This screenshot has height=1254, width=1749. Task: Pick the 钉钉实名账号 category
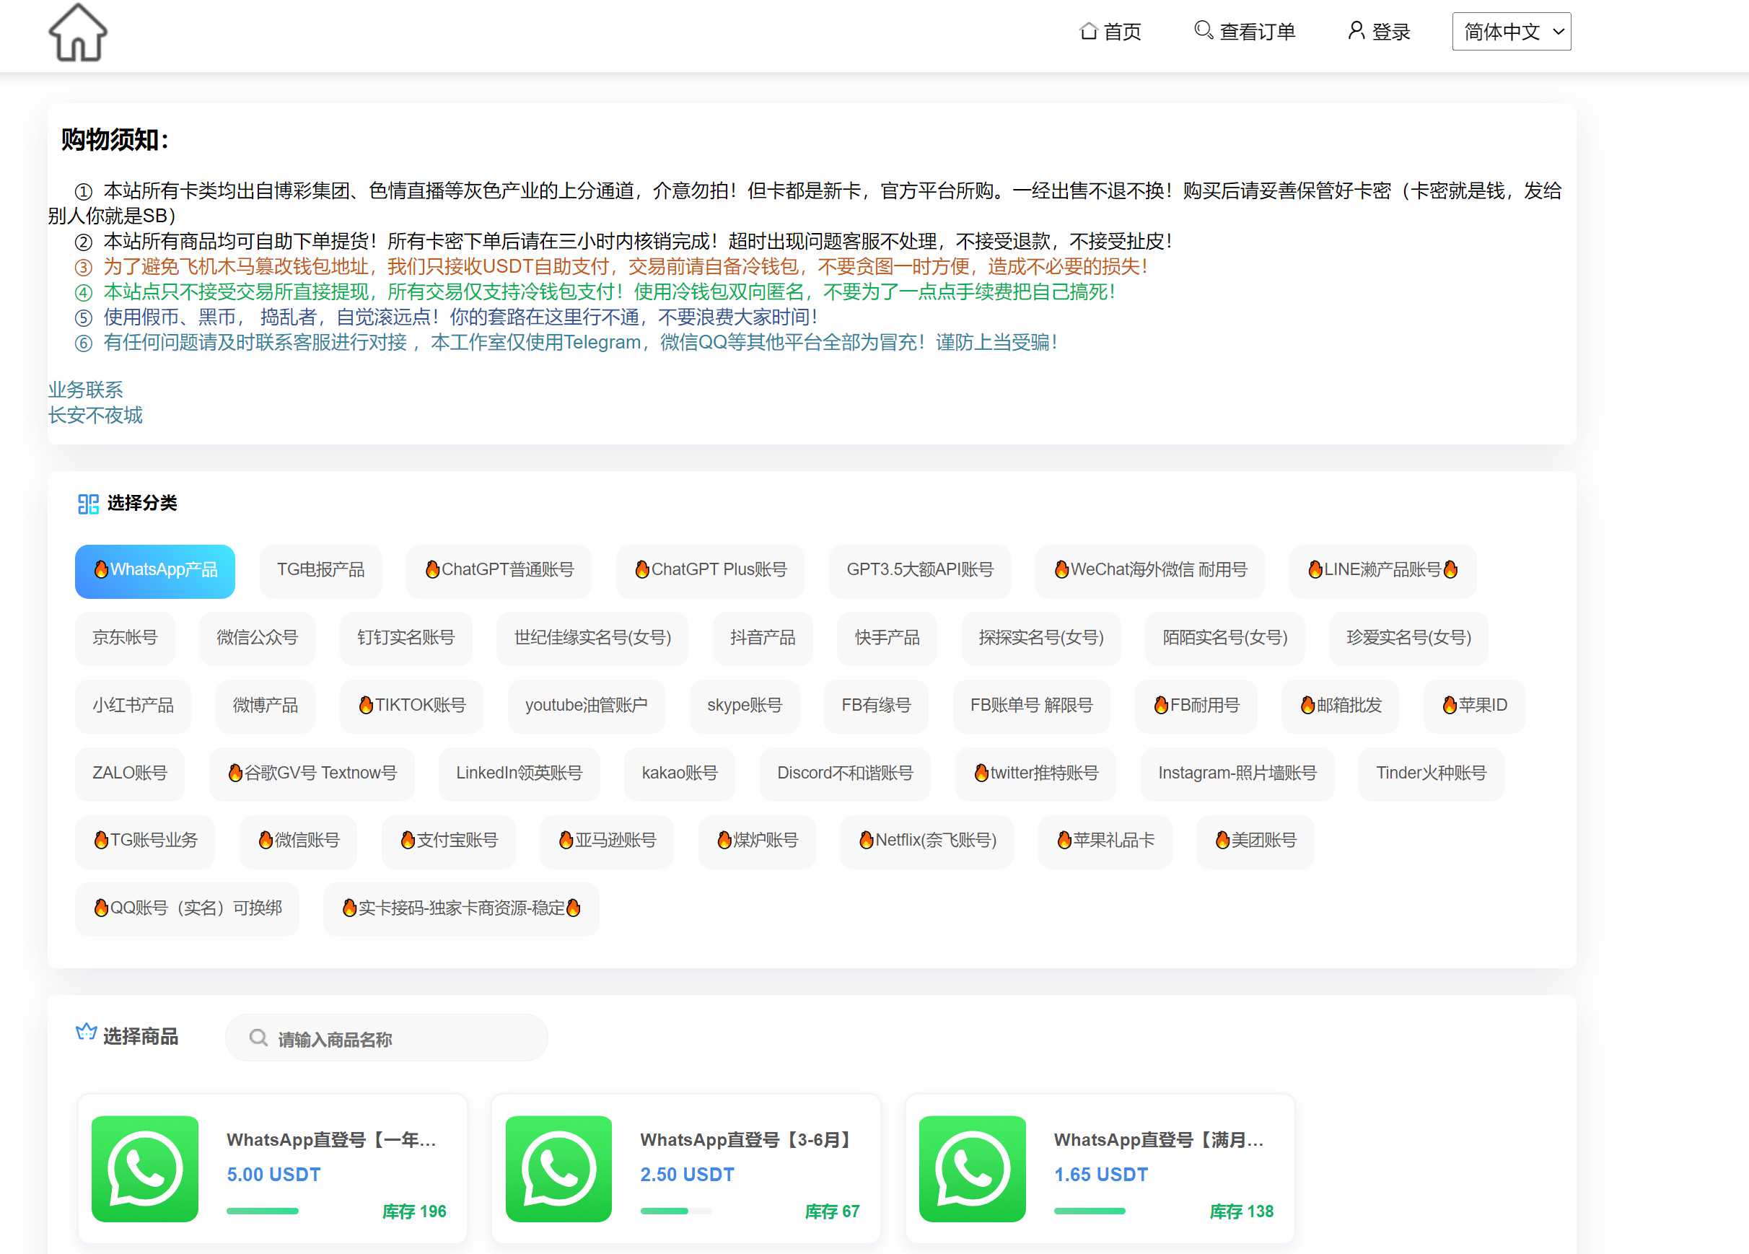tap(406, 639)
